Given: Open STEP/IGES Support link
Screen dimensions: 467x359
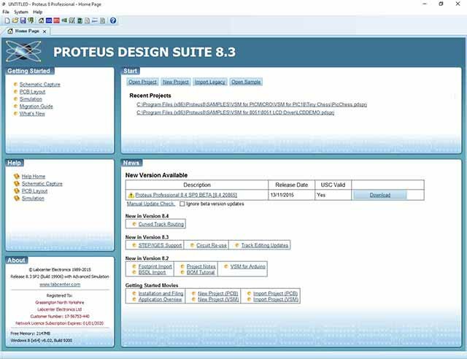Looking at the screenshot, I should [x=160, y=245].
